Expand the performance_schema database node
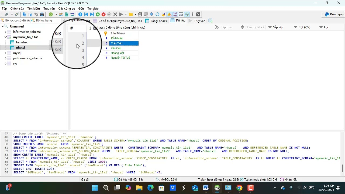Viewport: 345px width, 194px height. [6, 58]
